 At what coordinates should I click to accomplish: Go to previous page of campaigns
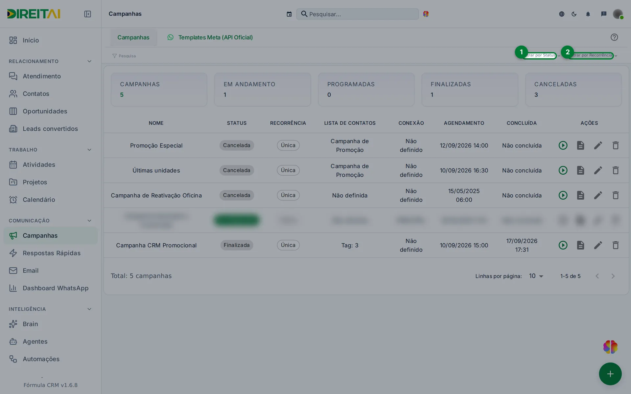[597, 276]
